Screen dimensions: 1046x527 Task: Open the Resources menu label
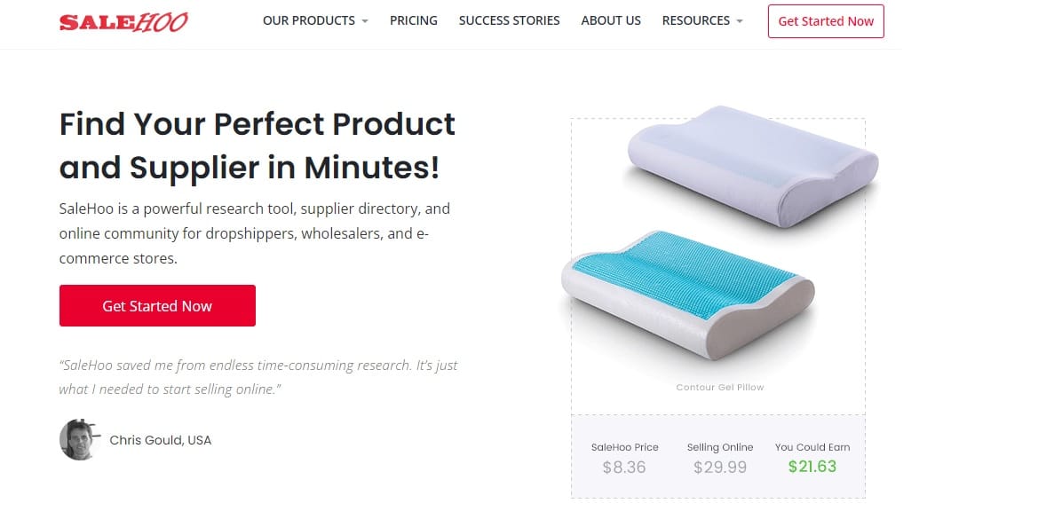(x=696, y=20)
